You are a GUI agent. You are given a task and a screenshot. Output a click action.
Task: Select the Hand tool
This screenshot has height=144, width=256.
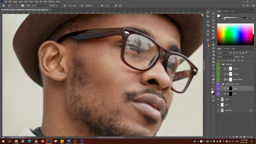coord(213,79)
